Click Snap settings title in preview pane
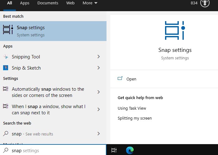The width and height of the screenshot is (218, 155). (x=175, y=50)
